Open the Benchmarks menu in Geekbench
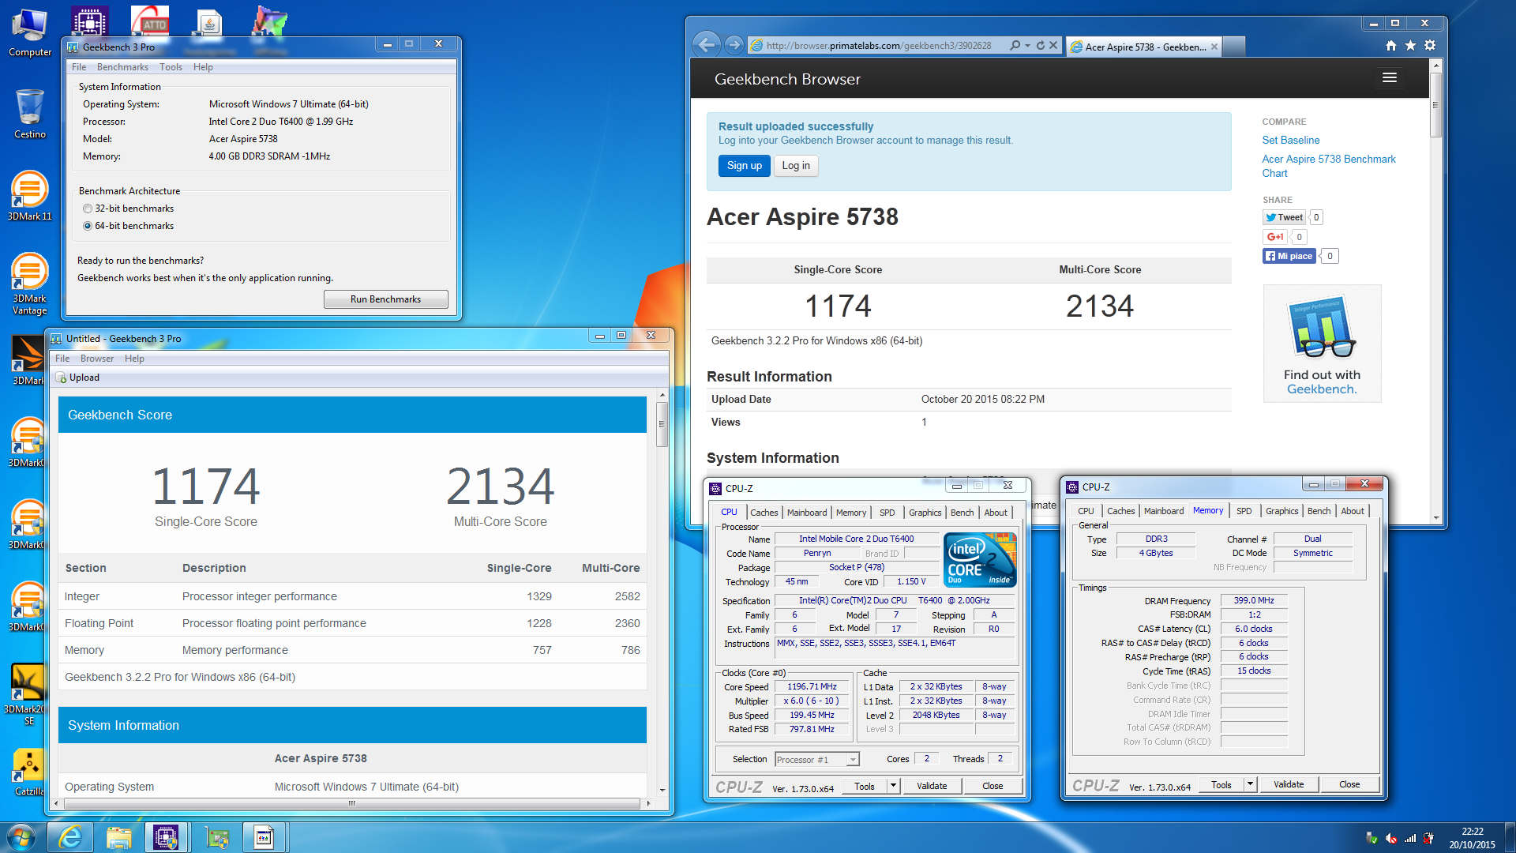 122,67
